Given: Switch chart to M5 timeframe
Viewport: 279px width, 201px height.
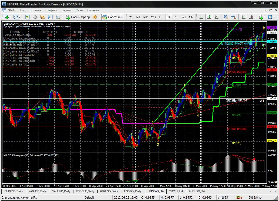Looking at the screenshot, I should [138, 17].
